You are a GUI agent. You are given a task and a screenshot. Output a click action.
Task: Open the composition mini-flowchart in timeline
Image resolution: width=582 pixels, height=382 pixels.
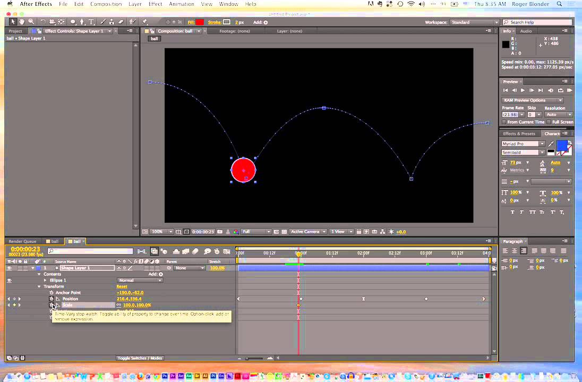[x=142, y=251]
